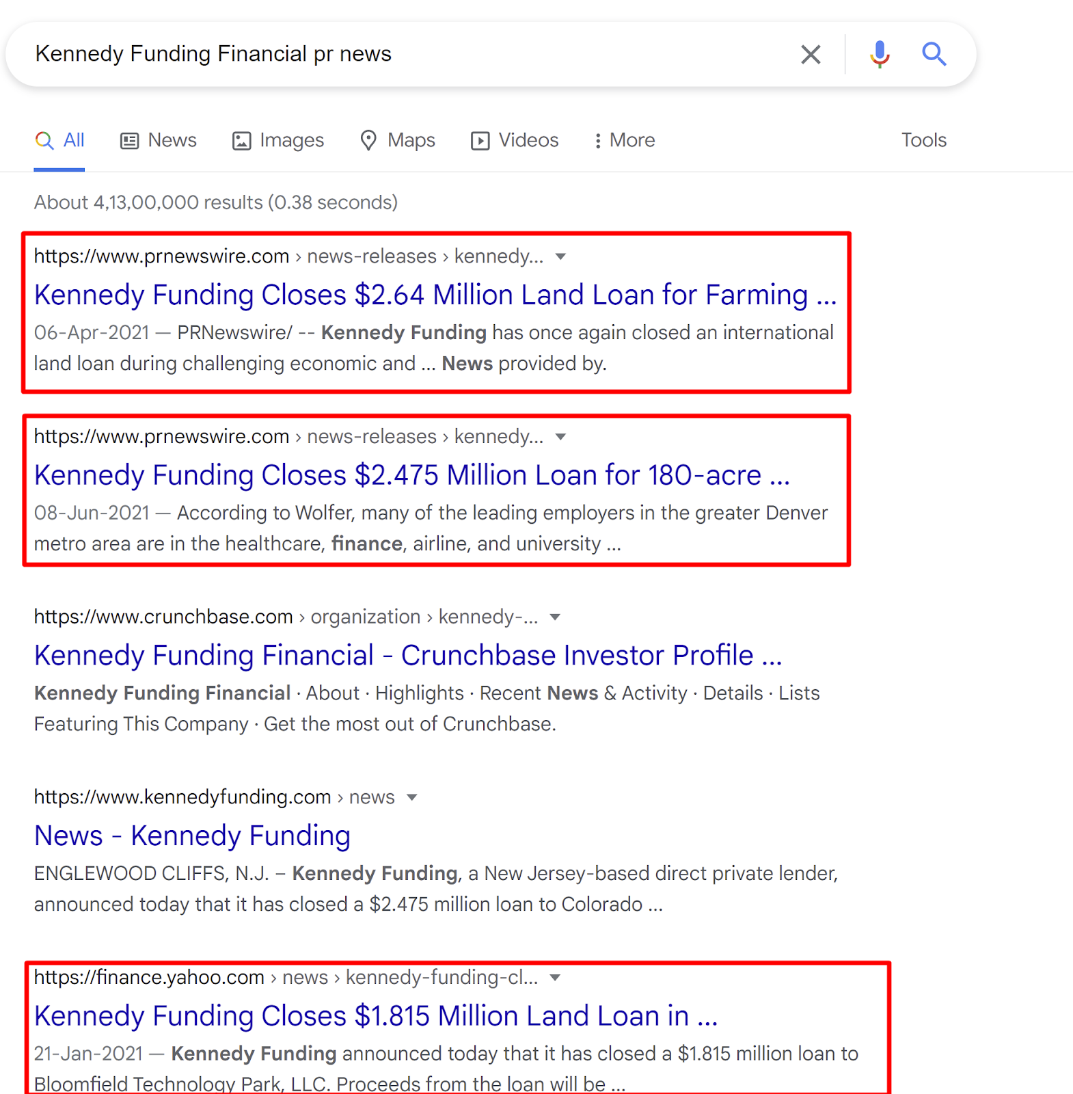Click the https://finance.yahoo.com URL text
The width and height of the screenshot is (1073, 1094).
click(149, 978)
